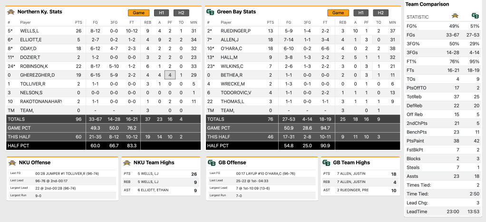Select Game tab in Northern Ky. Stats
The width and height of the screenshot is (486, 222).
coord(138,13)
